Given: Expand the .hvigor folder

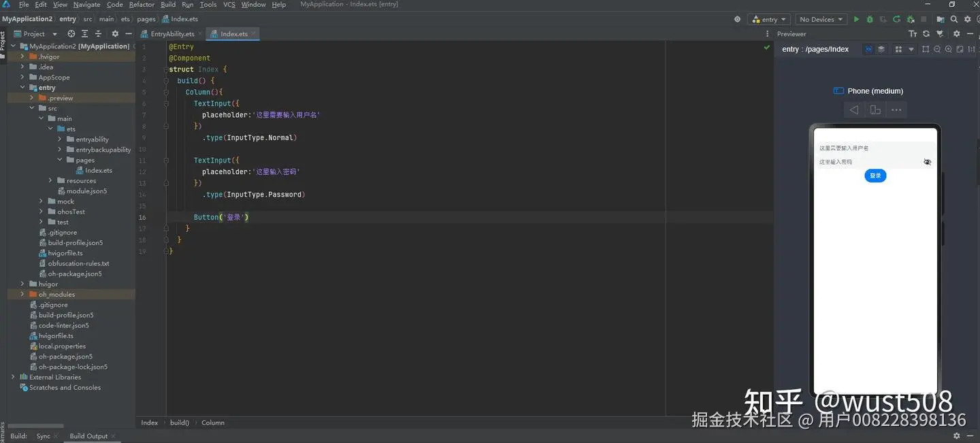Looking at the screenshot, I should tap(22, 56).
